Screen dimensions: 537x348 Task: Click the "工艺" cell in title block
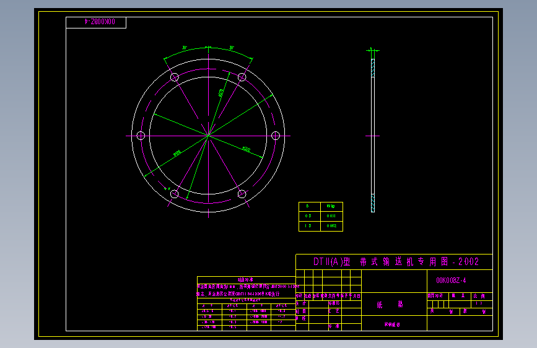334,311
